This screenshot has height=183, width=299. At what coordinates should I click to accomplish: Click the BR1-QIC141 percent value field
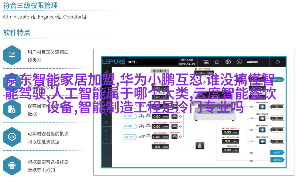(231, 141)
